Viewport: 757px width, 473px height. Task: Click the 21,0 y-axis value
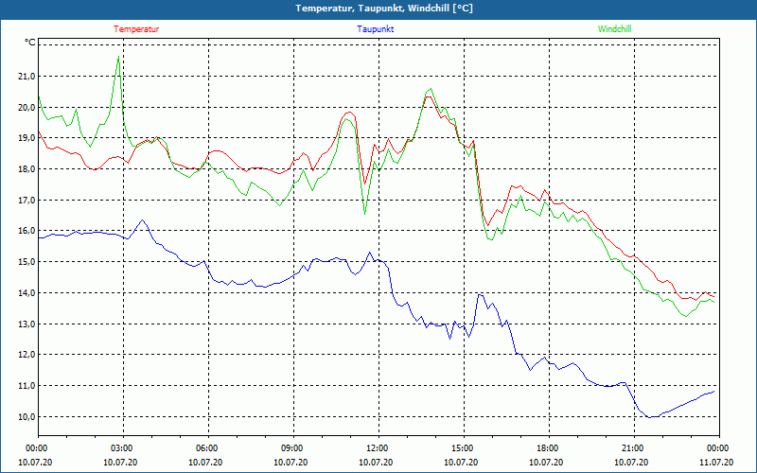[x=26, y=77]
